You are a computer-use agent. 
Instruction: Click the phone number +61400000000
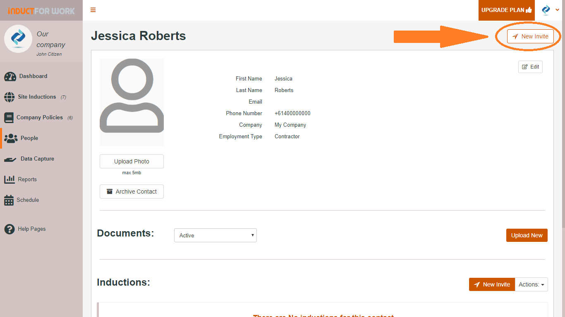point(292,114)
